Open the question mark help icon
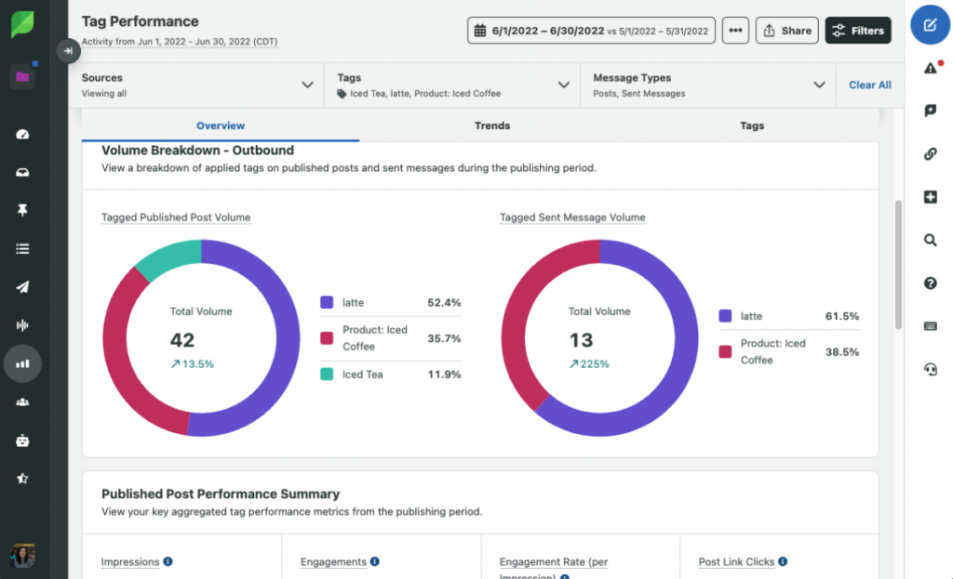This screenshot has width=953, height=579. (930, 283)
